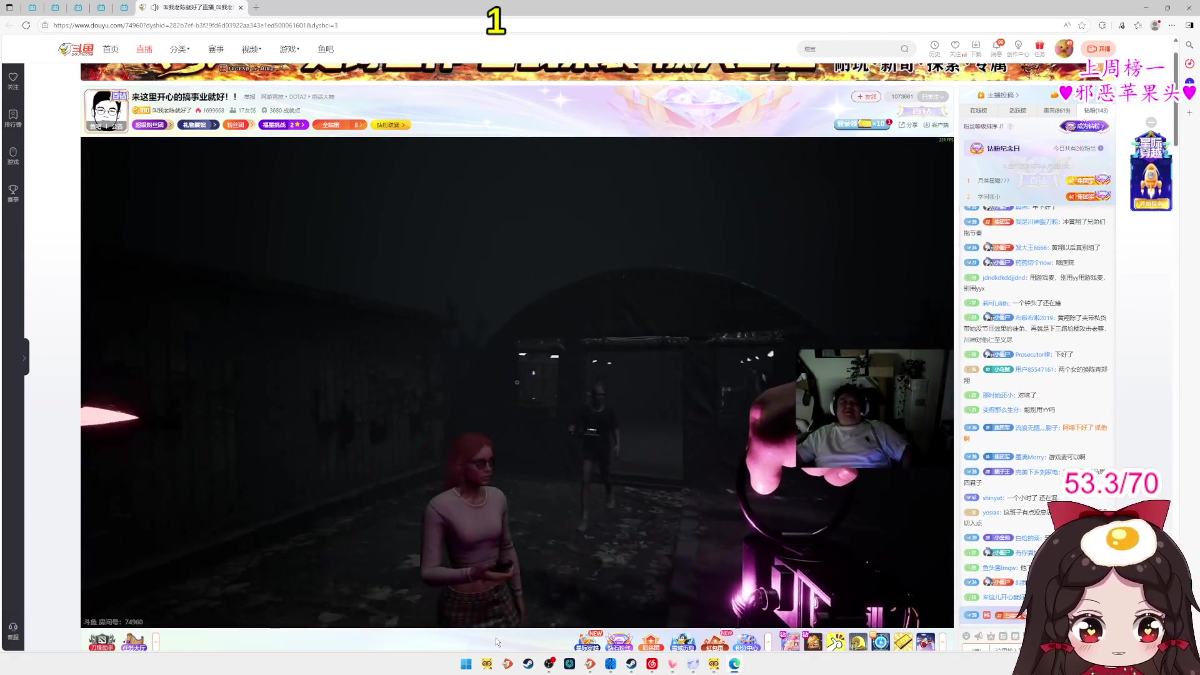Viewport: 1200px width, 675px height.
Task: Open the 超级粉丝团 badge
Action: (152, 125)
